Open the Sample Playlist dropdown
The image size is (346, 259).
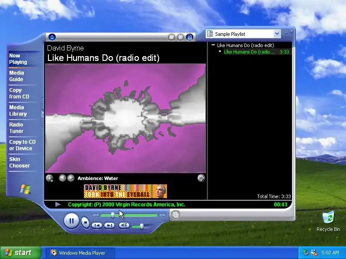point(277,34)
